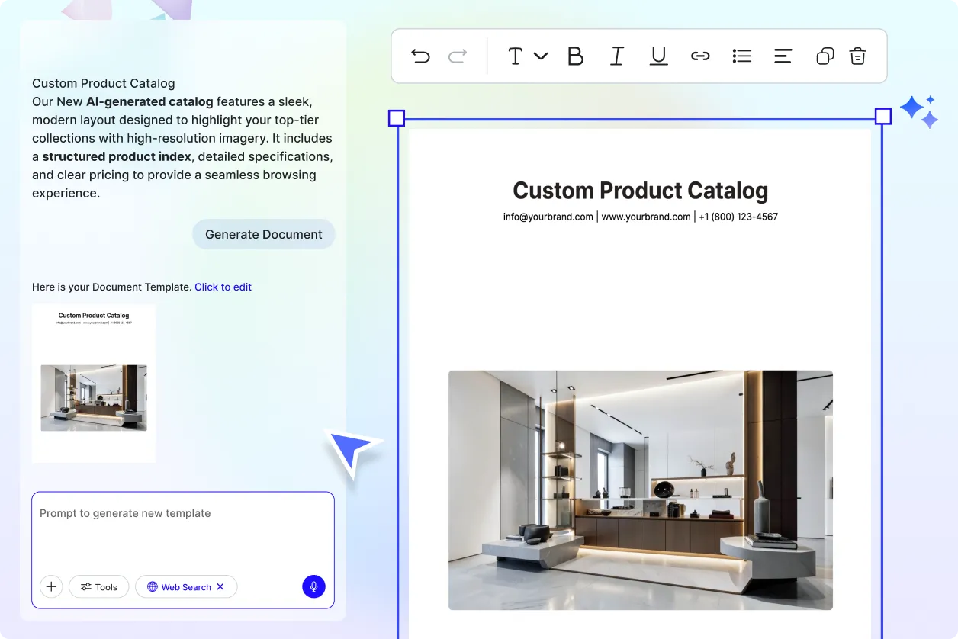Open text alignment options
This screenshot has height=639, width=958.
(783, 56)
